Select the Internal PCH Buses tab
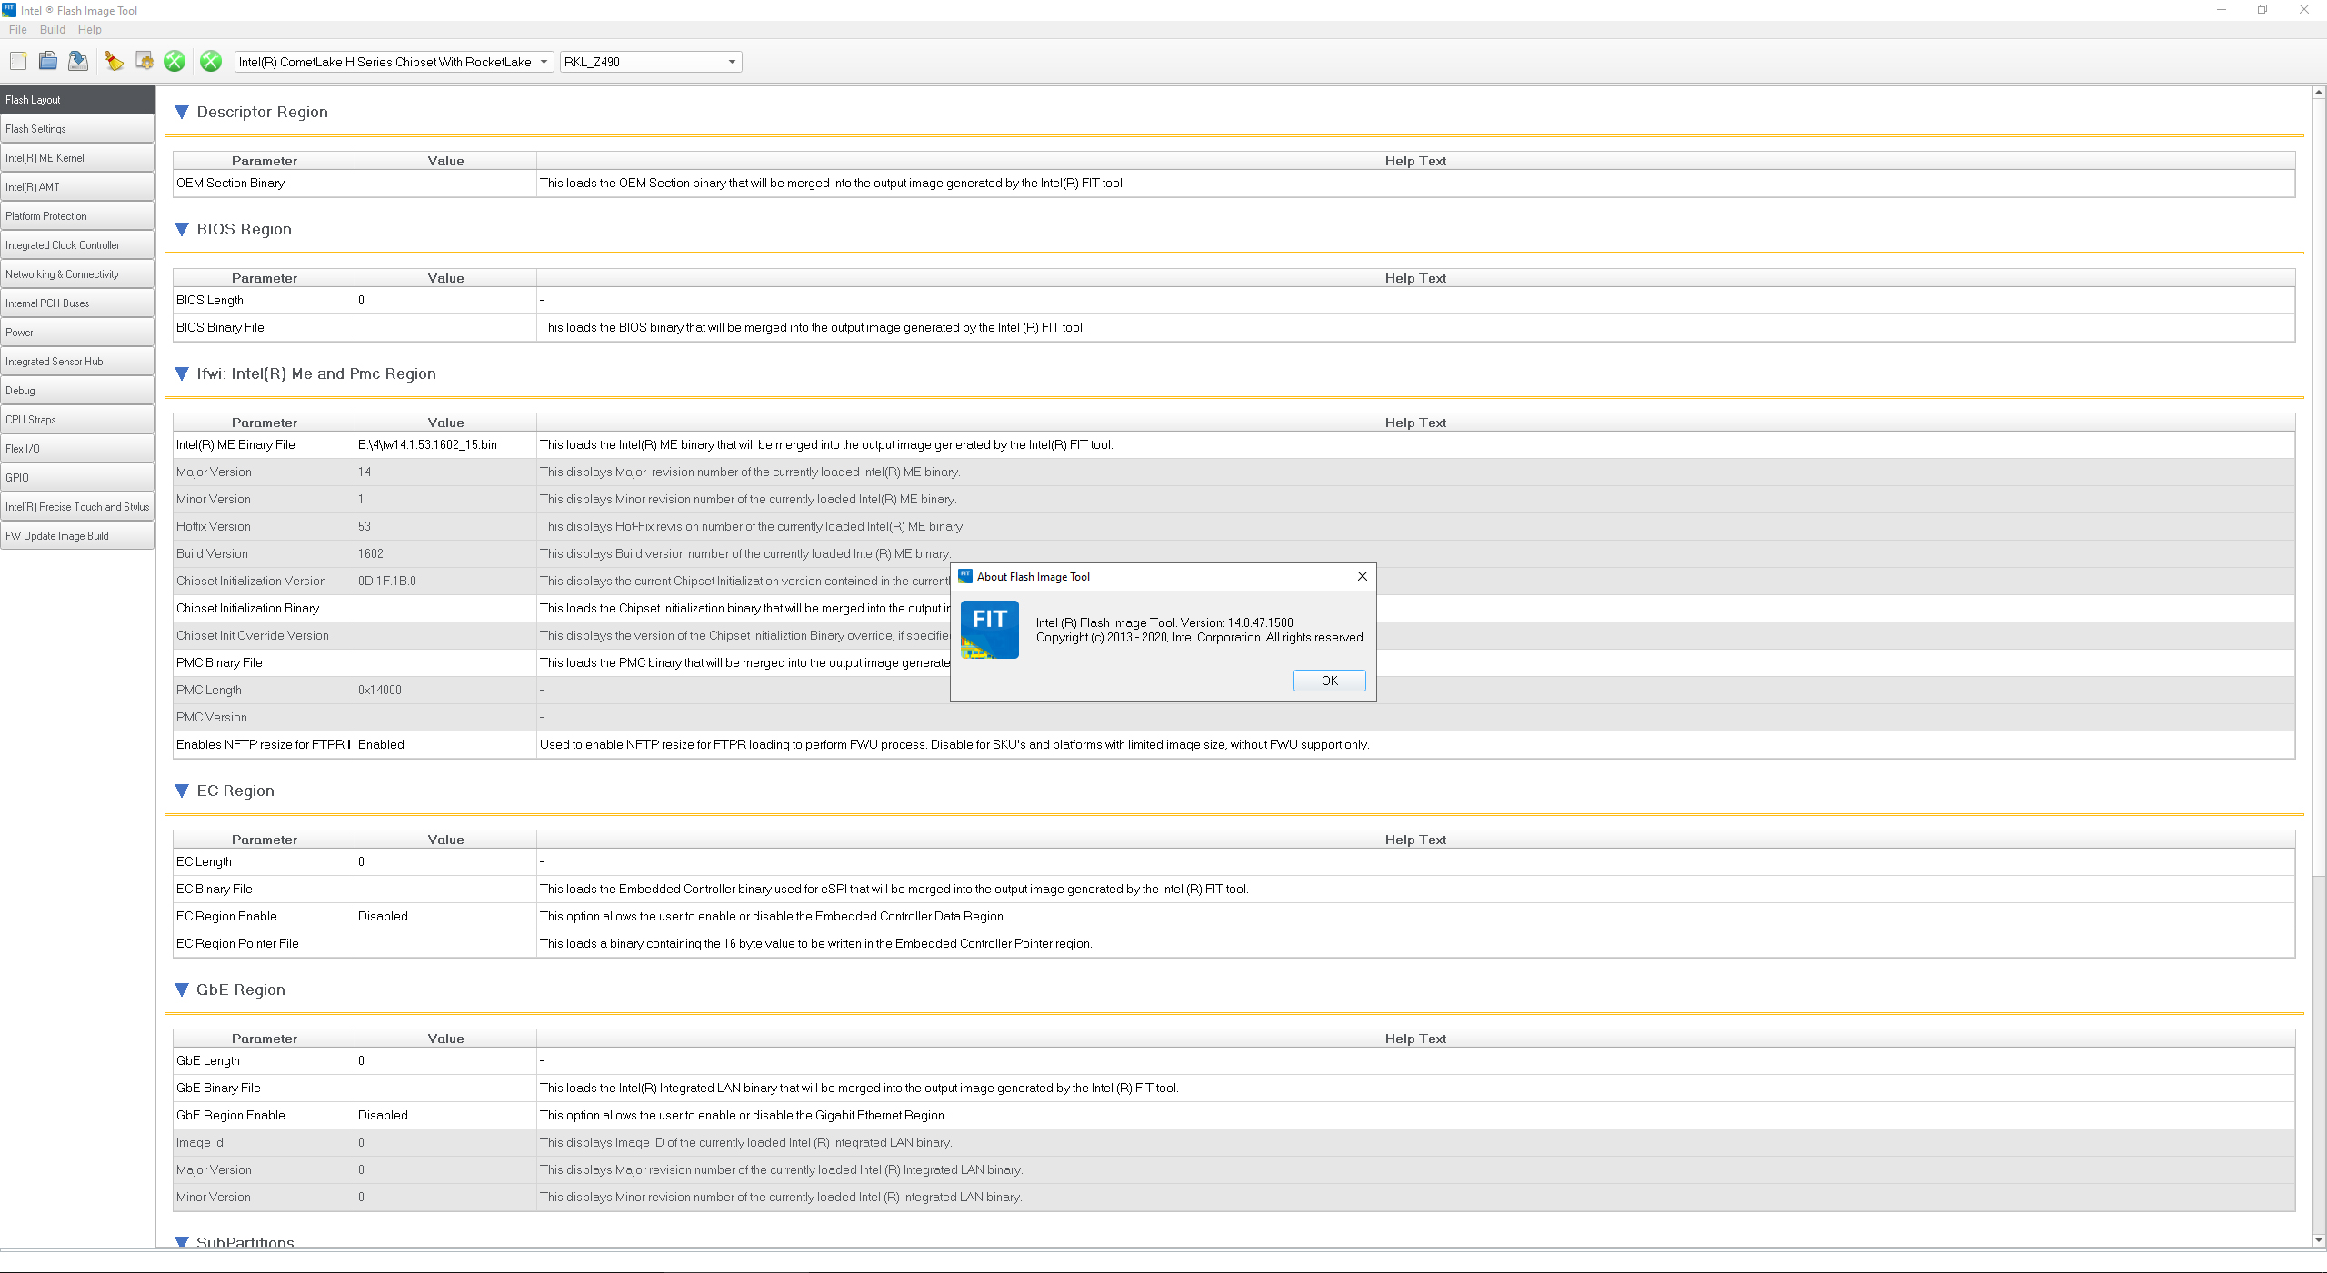Screen dimensions: 2327x1273 click(77, 303)
